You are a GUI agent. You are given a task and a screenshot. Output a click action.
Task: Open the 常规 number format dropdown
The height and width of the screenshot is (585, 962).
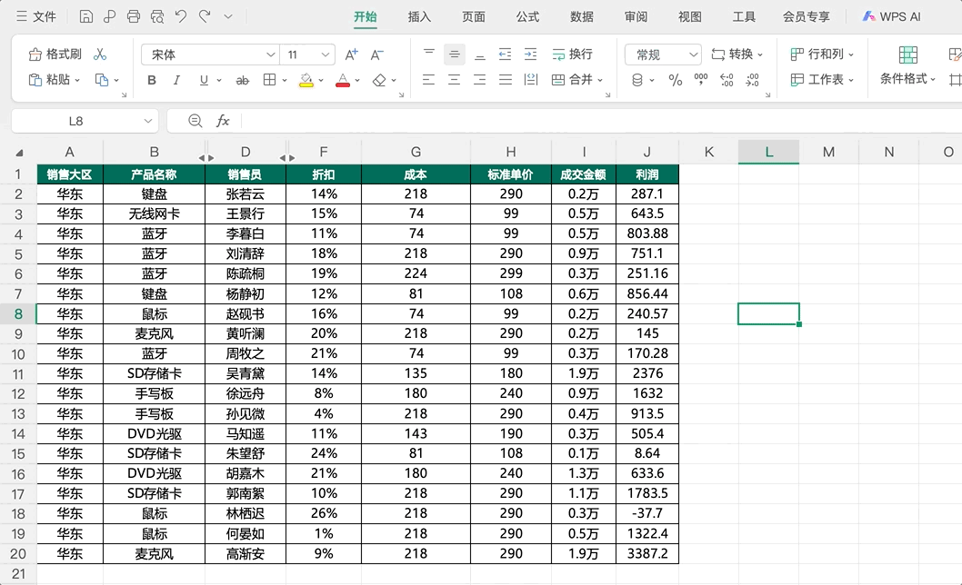(693, 55)
